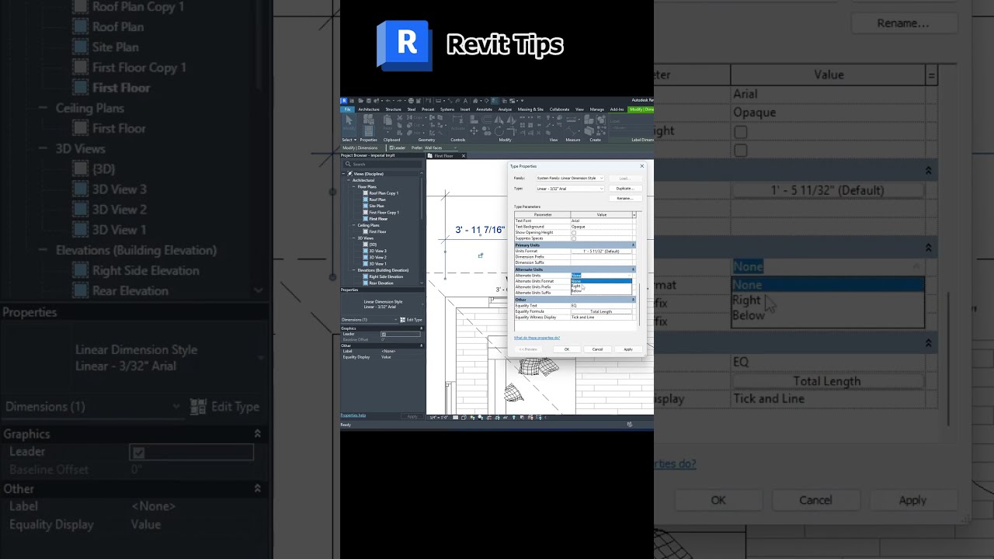Open the Alternate Units value dropdown arrow
994x559 pixels.
click(629, 276)
